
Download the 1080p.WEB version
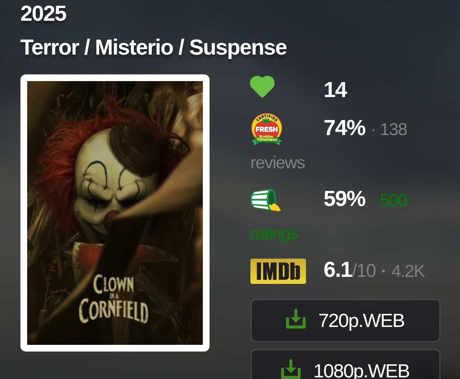tap(346, 364)
